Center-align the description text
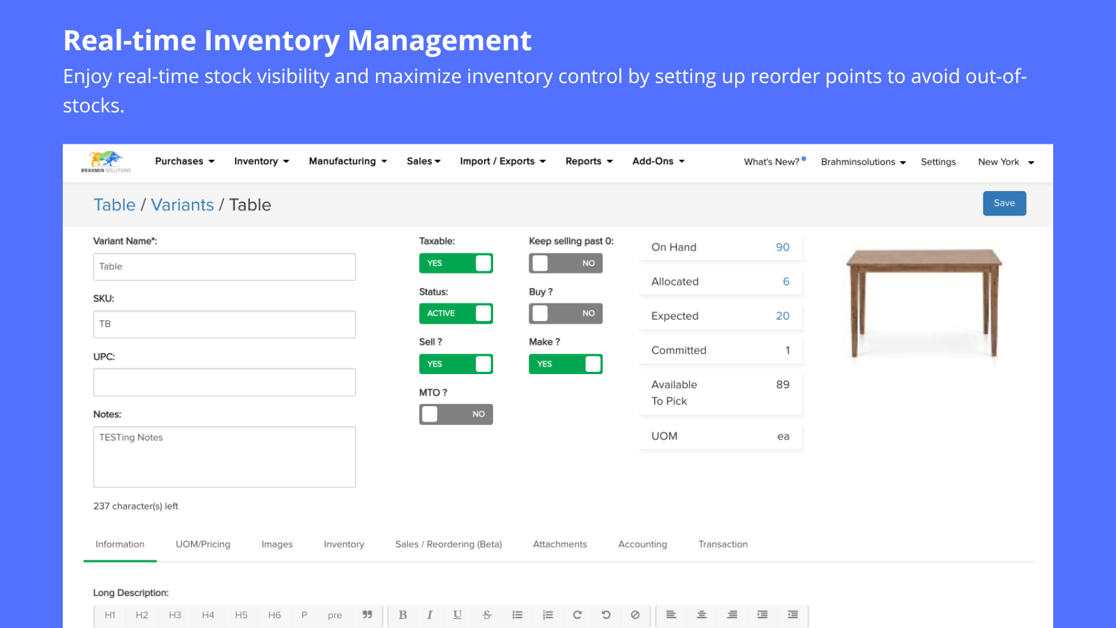The width and height of the screenshot is (1116, 628). pyautogui.click(x=702, y=615)
